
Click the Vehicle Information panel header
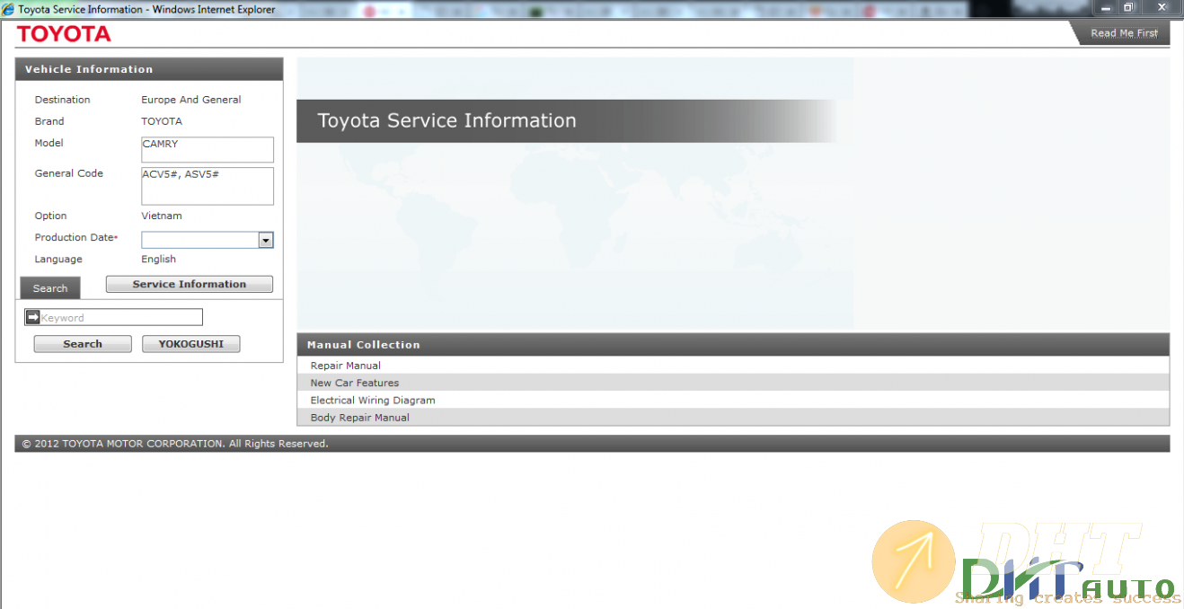tap(149, 69)
